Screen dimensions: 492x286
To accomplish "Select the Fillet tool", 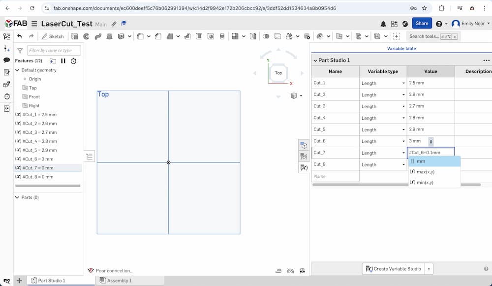I will [140, 36].
